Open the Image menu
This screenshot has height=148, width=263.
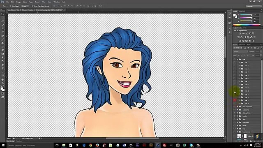(x=18, y=2)
